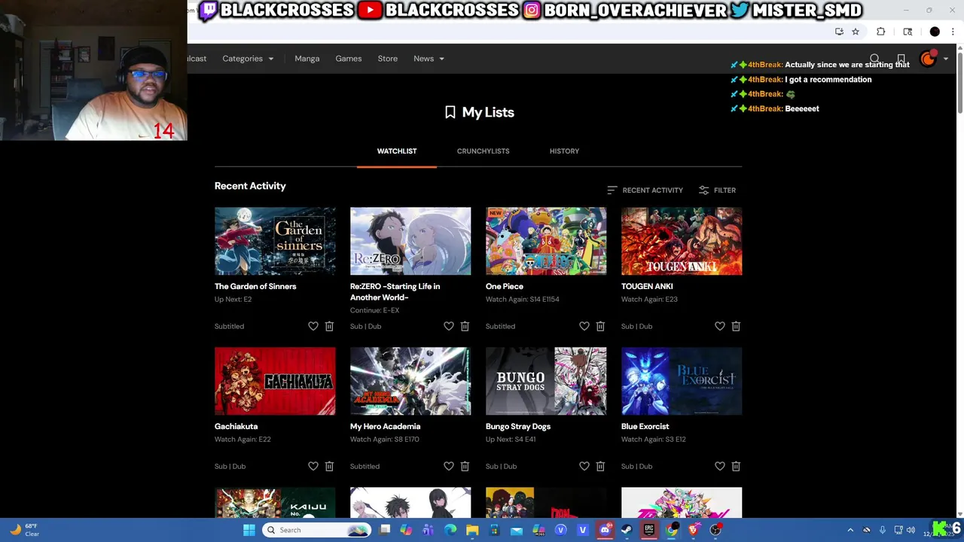Open Store in the top navigation
This screenshot has height=542, width=964.
388,59
